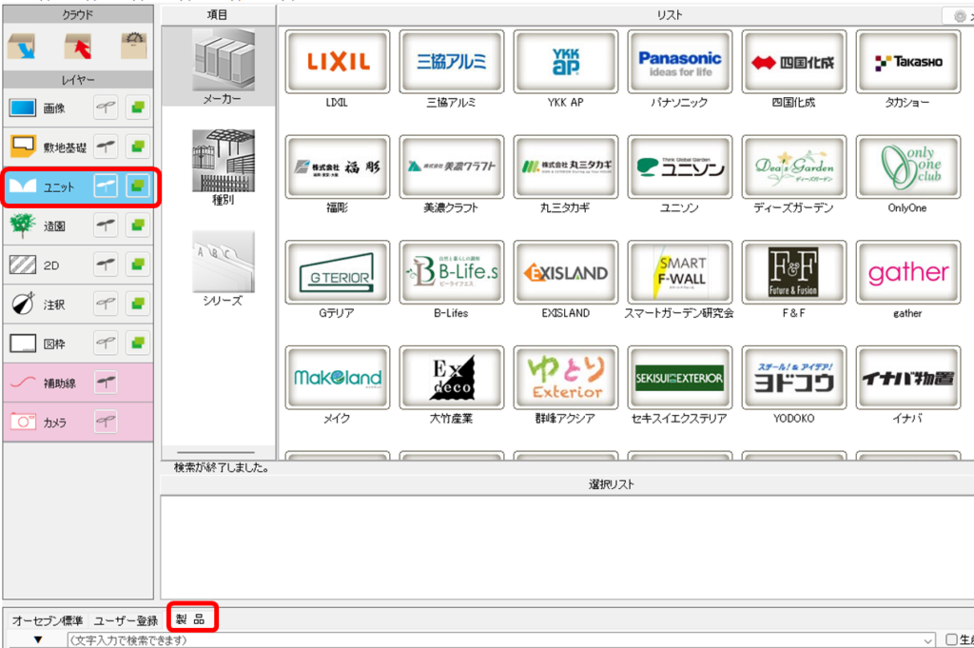Toggle sprout icon on the 敷地基礎 layer
This screenshot has width=974, height=648.
coord(109,147)
